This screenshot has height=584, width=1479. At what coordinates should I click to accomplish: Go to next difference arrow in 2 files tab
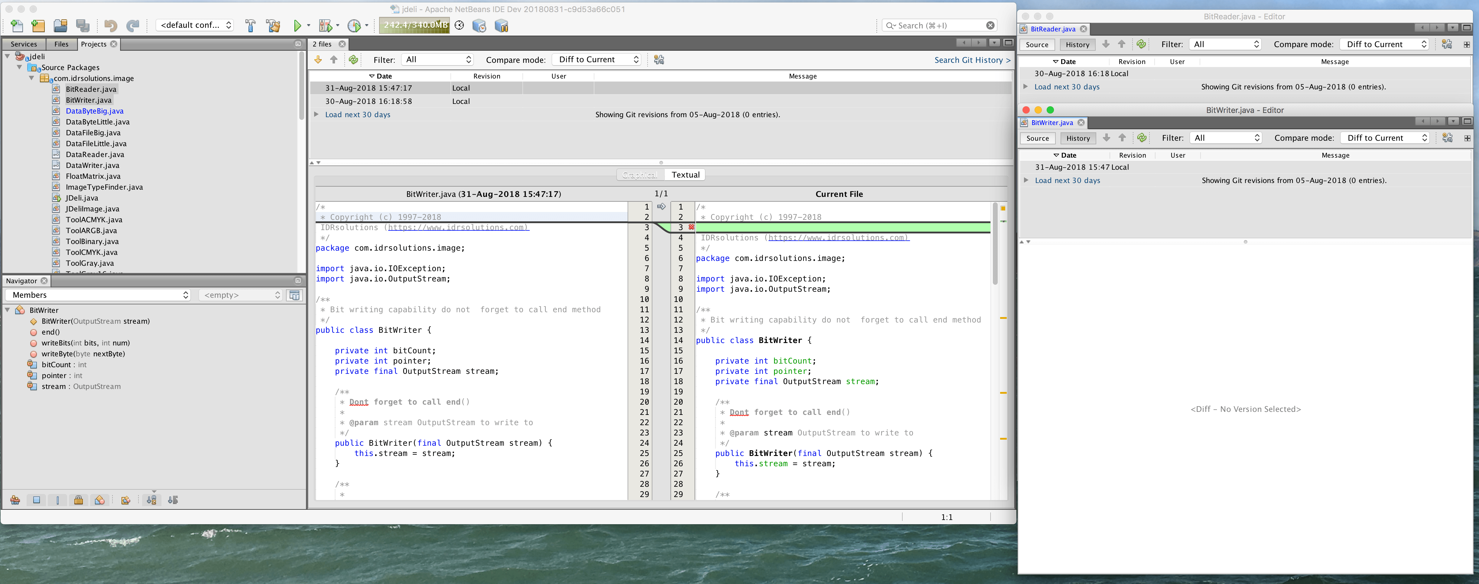pos(318,60)
